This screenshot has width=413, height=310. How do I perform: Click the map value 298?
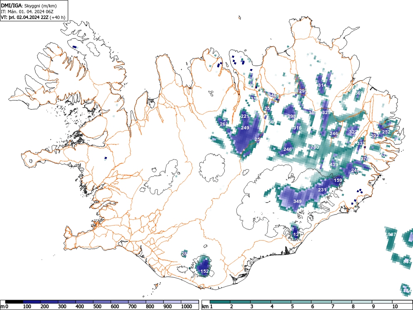click(292, 116)
